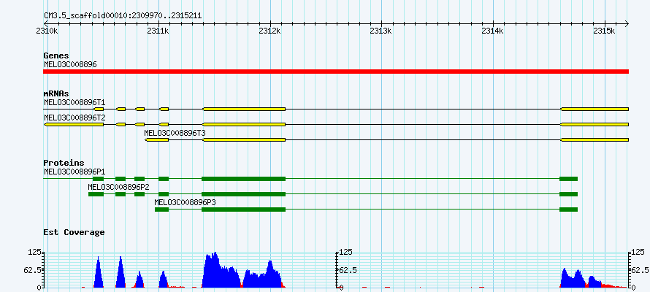This screenshot has height=292, width=650.
Task: Click the large yellow exon of MELO3C008896T1
Action: (244, 109)
